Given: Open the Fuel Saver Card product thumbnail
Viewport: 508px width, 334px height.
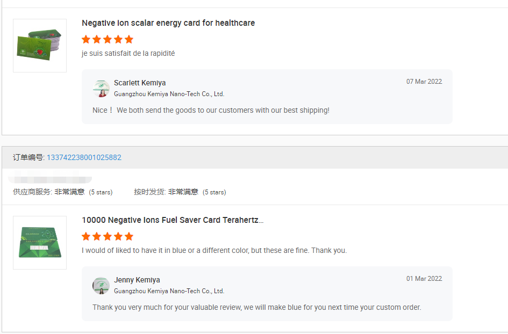Looking at the screenshot, I should [40, 242].
